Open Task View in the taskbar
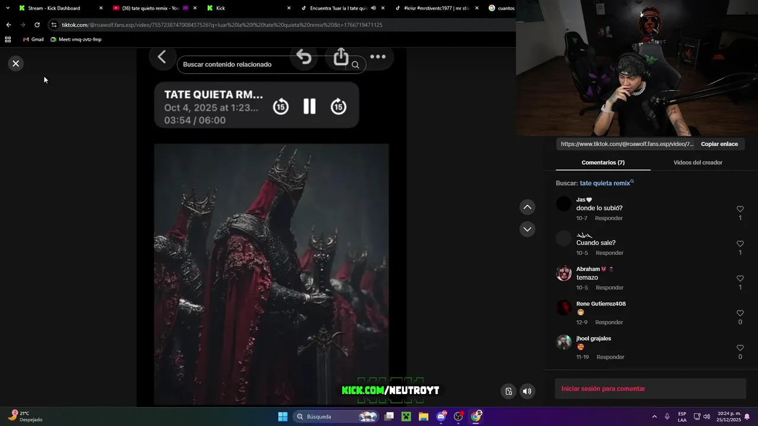Screen dimensions: 758x426 click(x=389, y=417)
